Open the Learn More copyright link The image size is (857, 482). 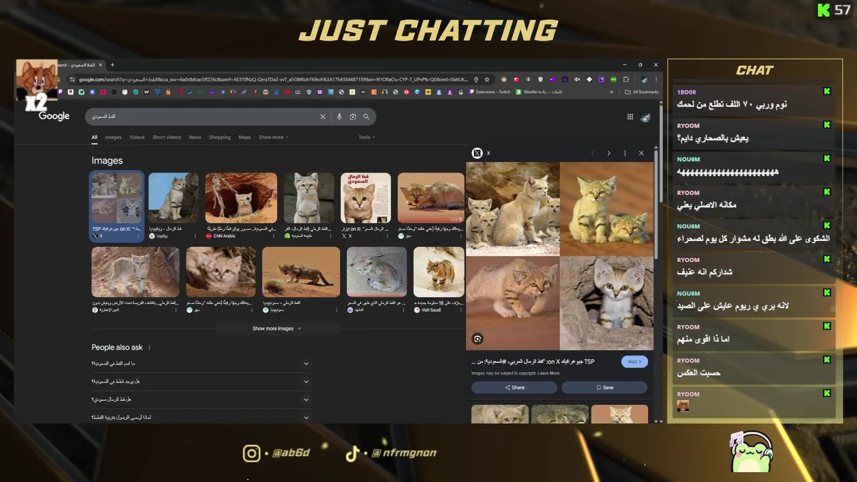pos(548,373)
